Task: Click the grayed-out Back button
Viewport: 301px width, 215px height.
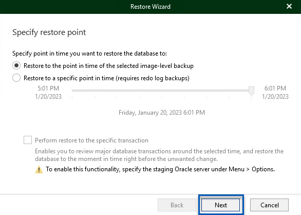Action: tap(177, 205)
